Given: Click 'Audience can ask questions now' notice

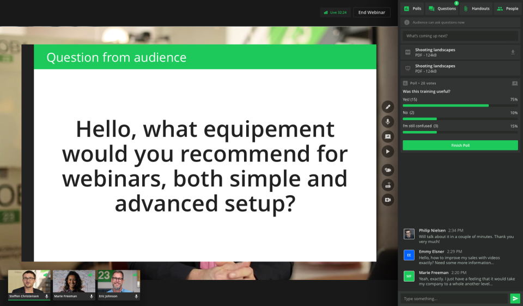Looking at the screenshot, I should [438, 22].
